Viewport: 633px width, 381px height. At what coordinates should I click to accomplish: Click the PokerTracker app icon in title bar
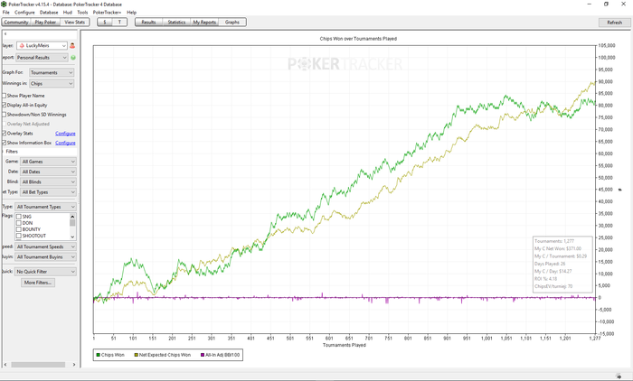click(x=4, y=4)
